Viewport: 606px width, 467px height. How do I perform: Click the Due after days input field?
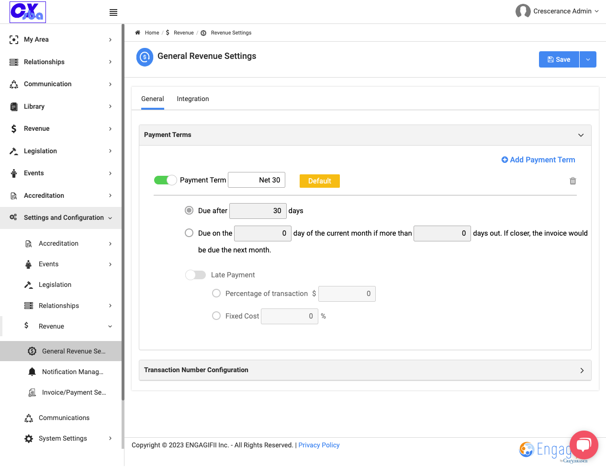[258, 211]
